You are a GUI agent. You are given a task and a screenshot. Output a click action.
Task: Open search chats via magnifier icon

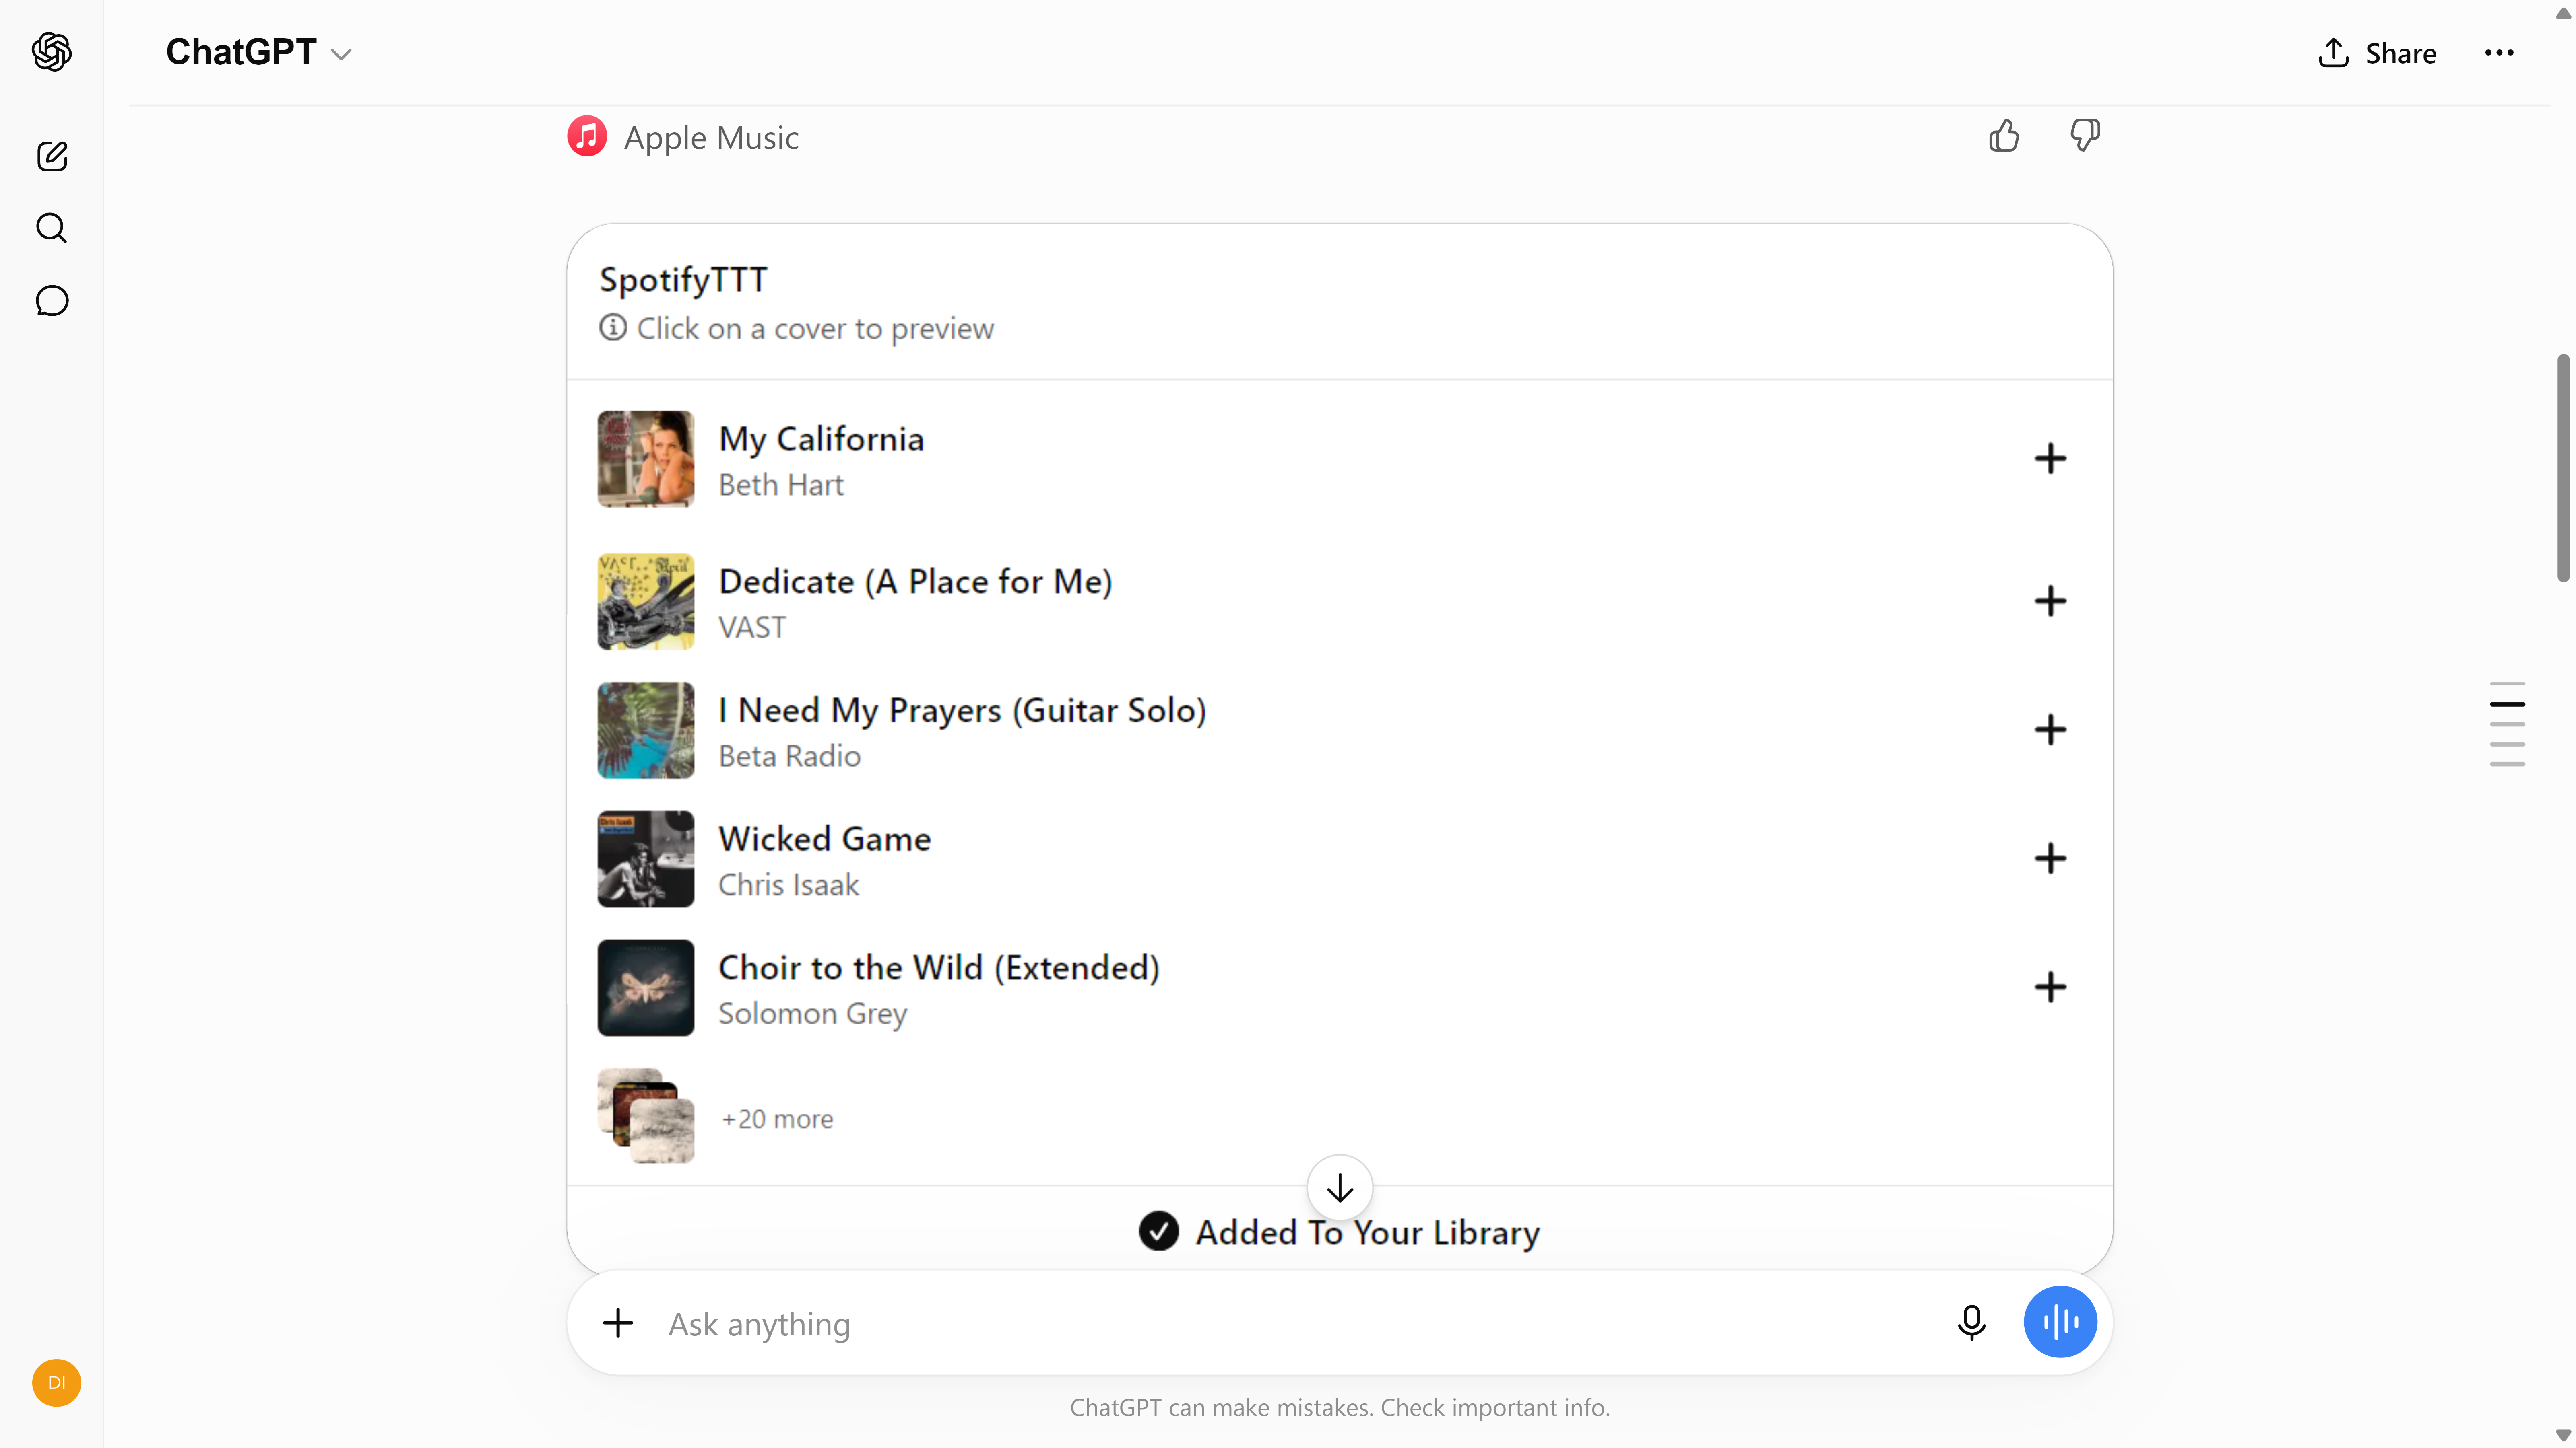pyautogui.click(x=52, y=228)
